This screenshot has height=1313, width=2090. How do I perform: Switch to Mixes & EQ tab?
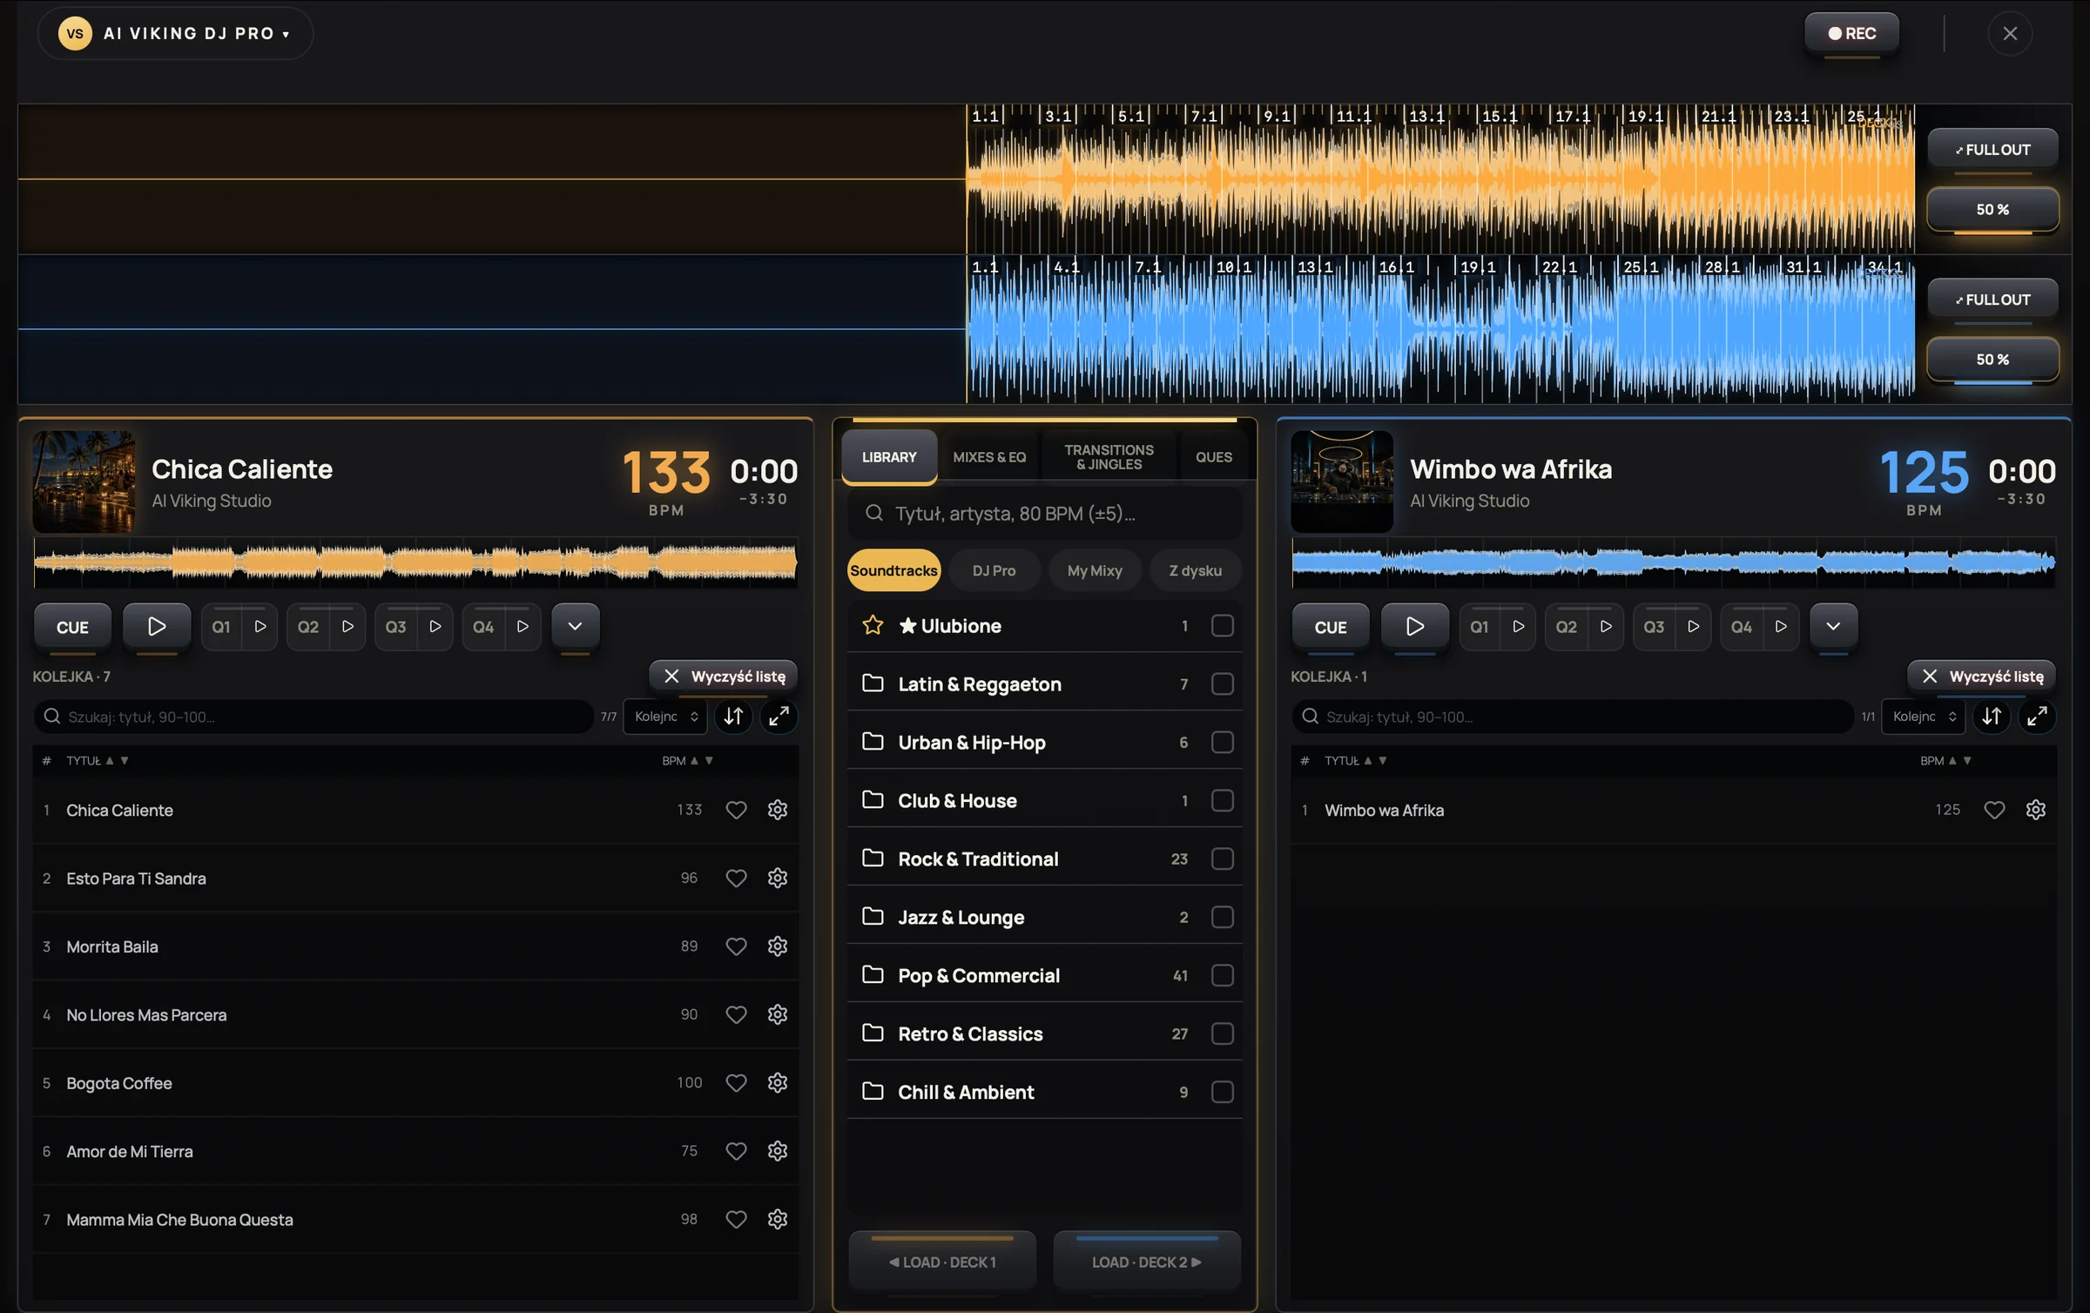coord(989,457)
